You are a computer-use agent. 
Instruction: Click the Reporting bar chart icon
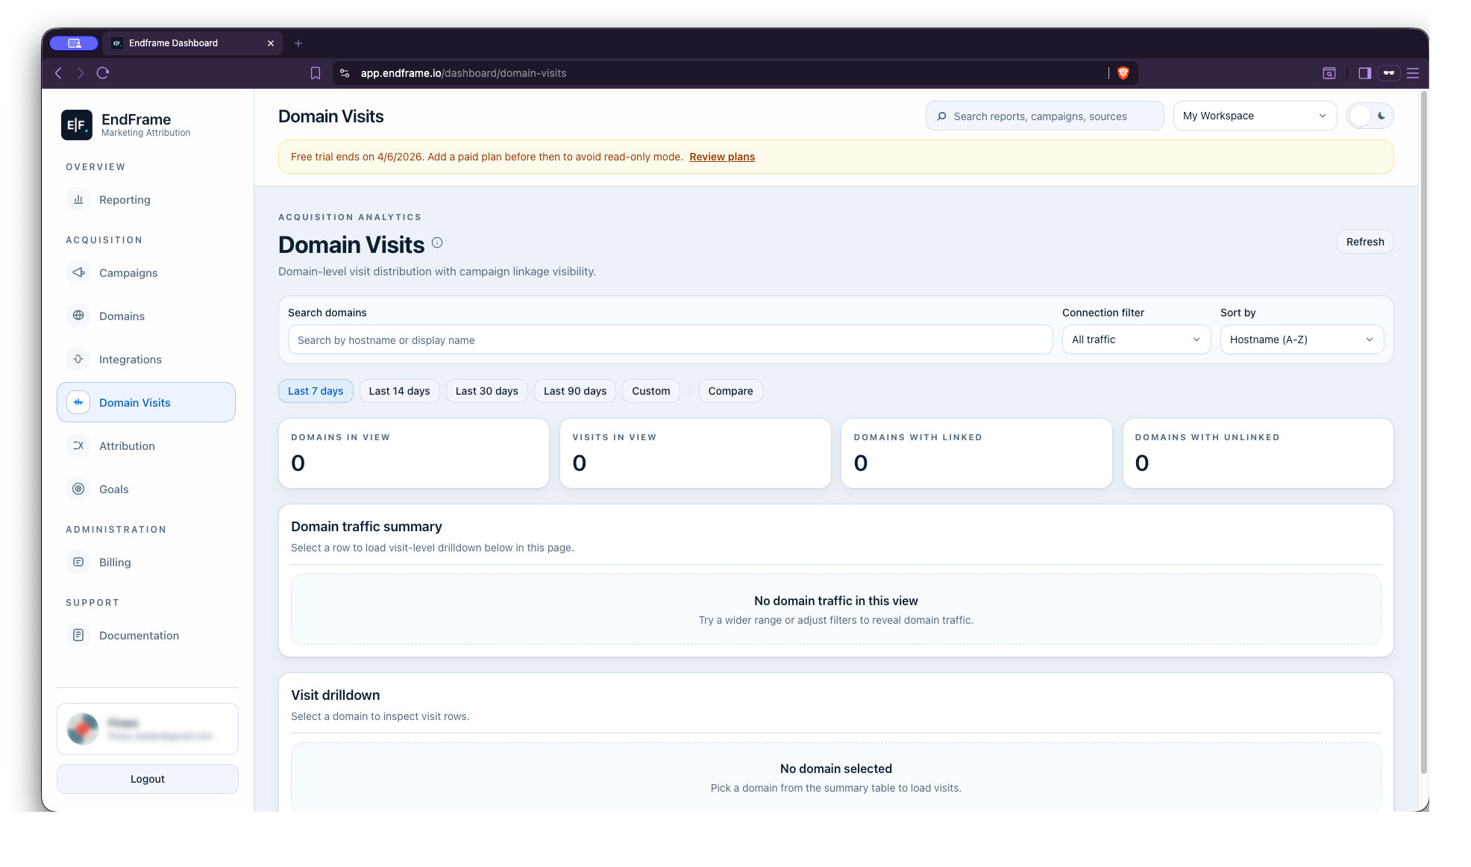[x=78, y=199]
